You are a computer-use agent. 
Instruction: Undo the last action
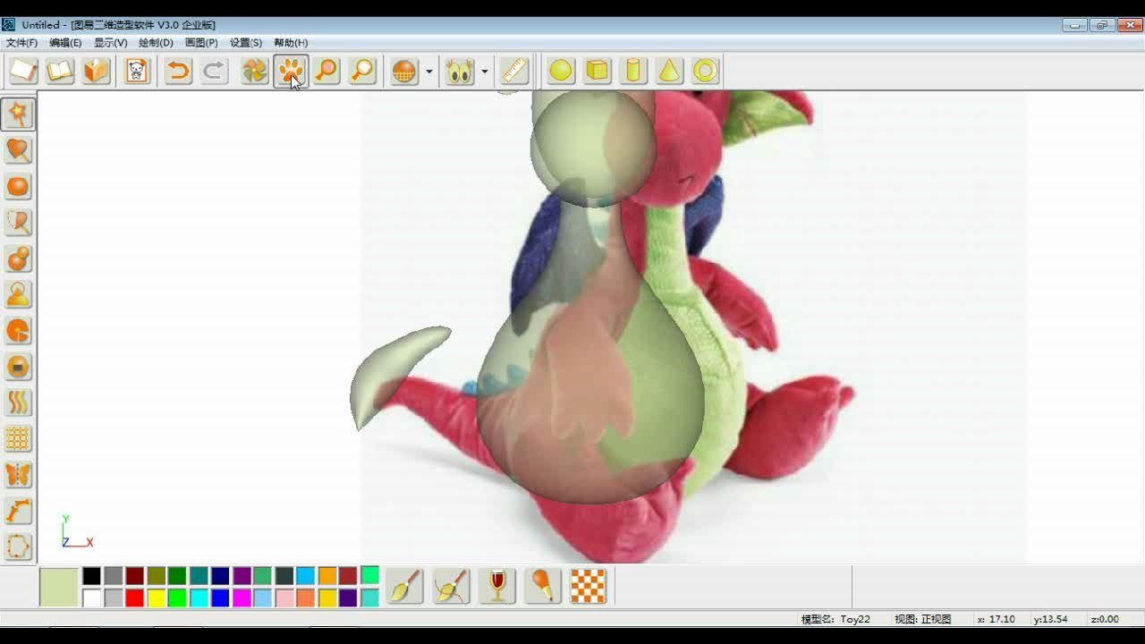click(x=178, y=71)
